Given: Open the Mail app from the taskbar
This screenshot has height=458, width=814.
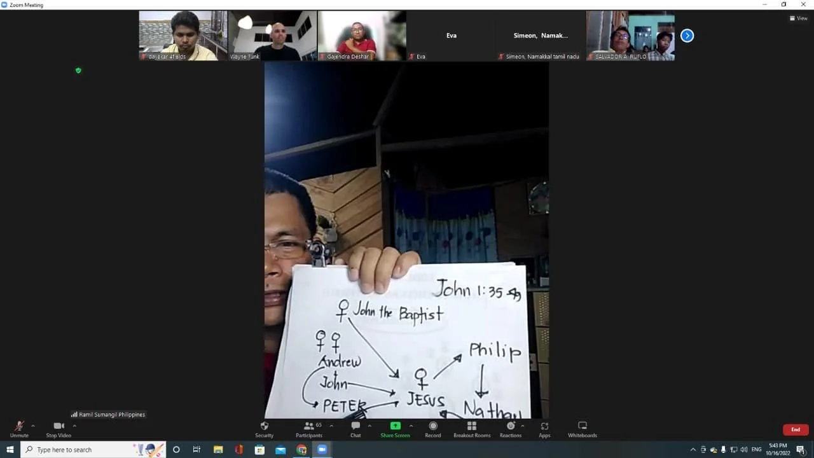Looking at the screenshot, I should point(280,450).
